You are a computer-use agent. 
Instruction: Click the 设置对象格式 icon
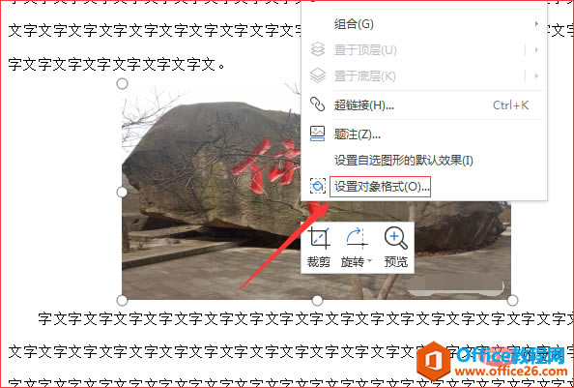317,186
